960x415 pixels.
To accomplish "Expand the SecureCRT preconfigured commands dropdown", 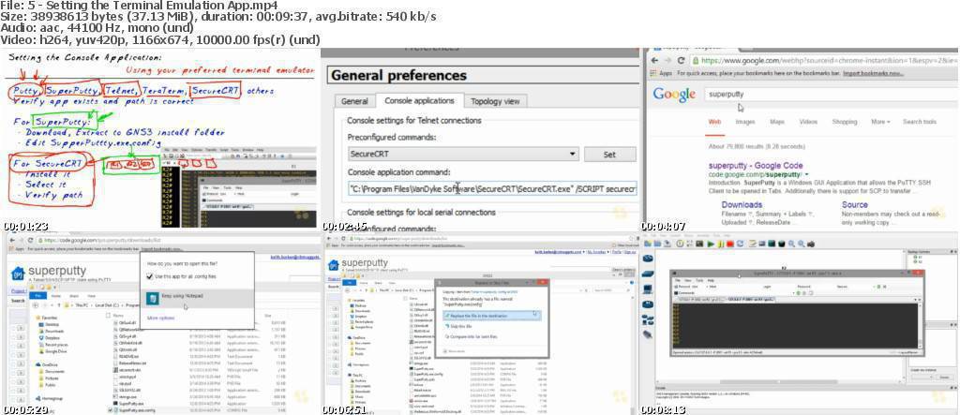I will tap(463, 155).
